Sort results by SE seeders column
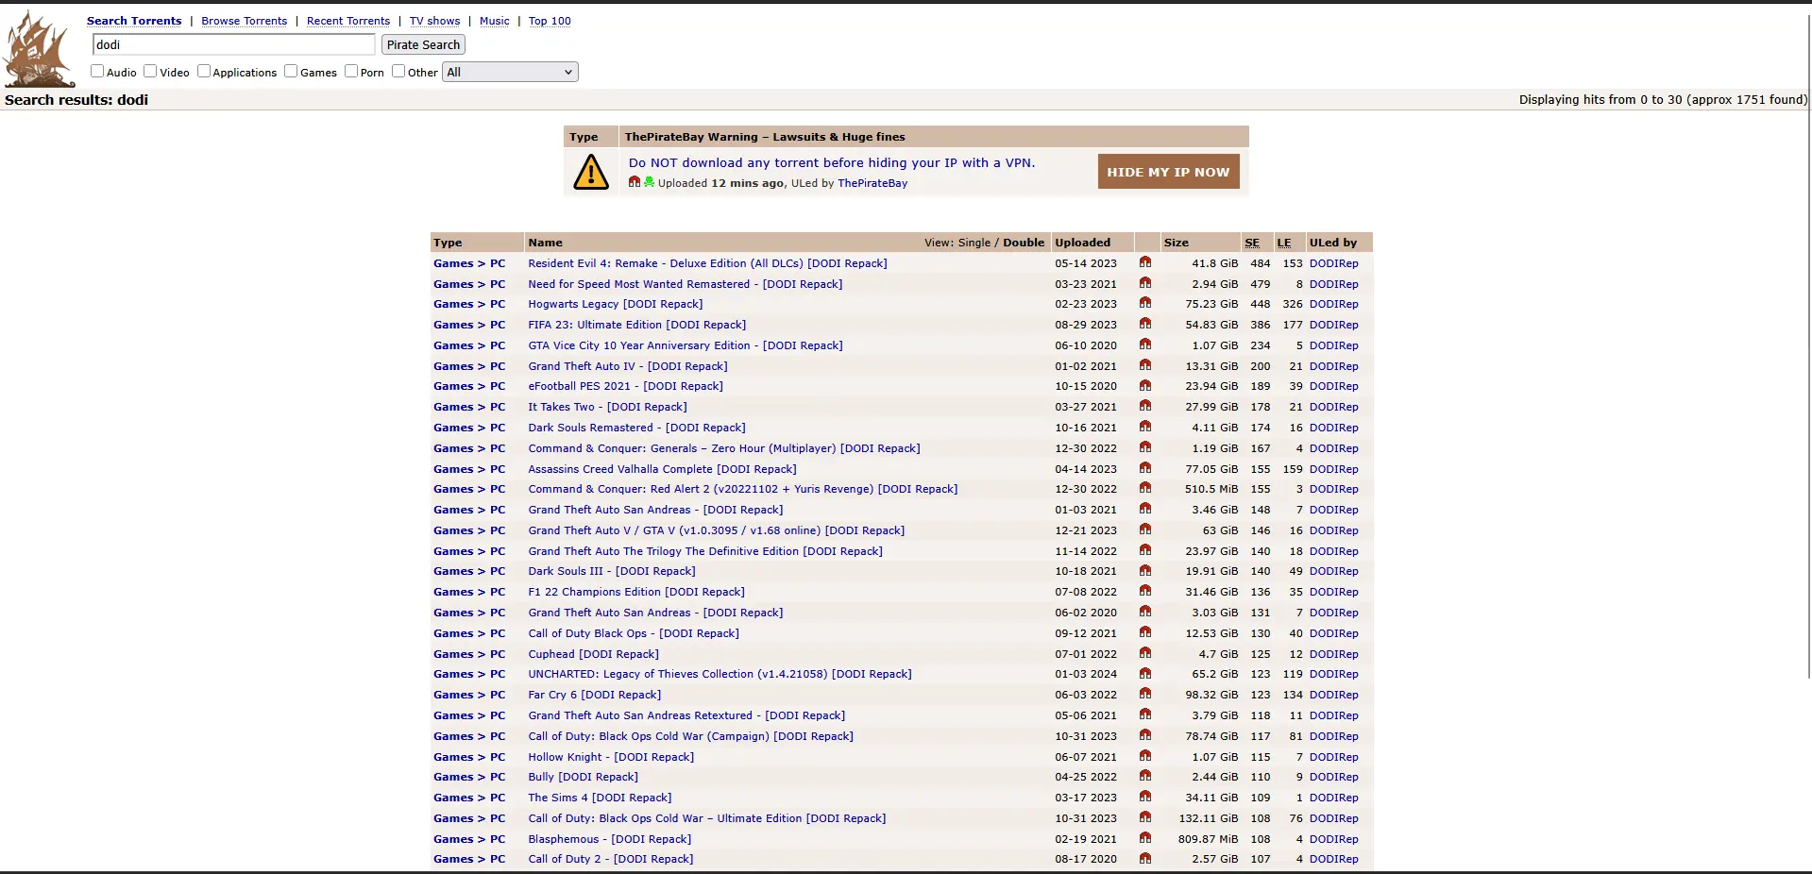Image resolution: width=1812 pixels, height=874 pixels. pos(1252,243)
